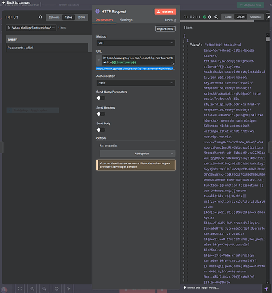
Task: Click the fit-to-view icon on bottom toolbar
Action: click(20, 288)
